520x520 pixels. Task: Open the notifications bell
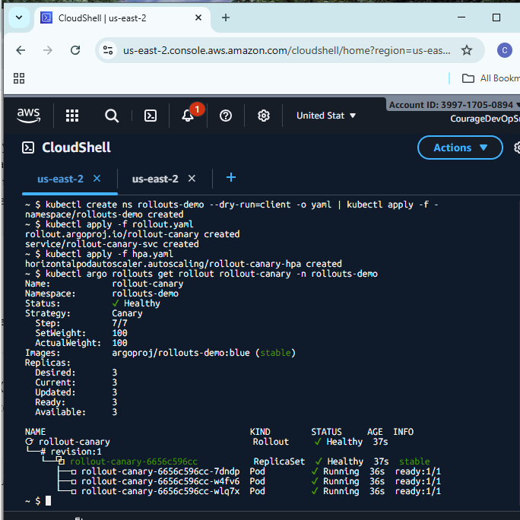click(x=188, y=116)
